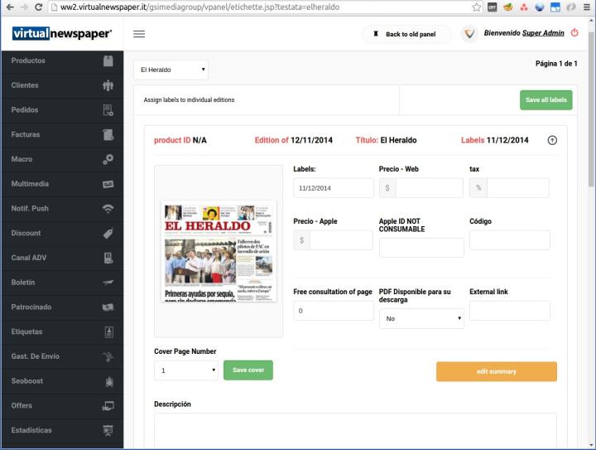The height and width of the screenshot is (450, 596).
Task: Click the Back to old panel button
Action: 407,34
